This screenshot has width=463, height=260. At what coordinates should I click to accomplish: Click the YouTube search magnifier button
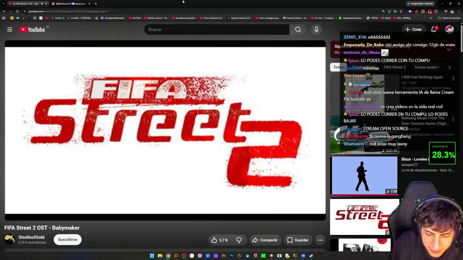(x=298, y=30)
